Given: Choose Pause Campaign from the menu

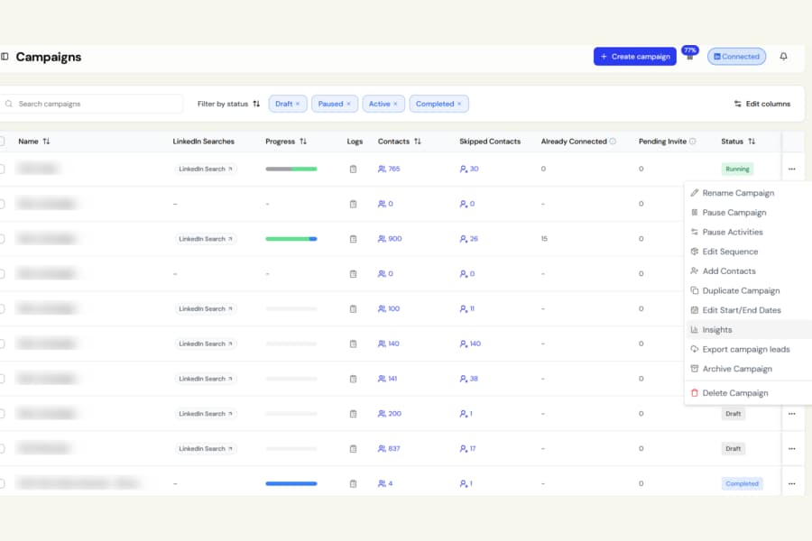Looking at the screenshot, I should click(x=748, y=212).
